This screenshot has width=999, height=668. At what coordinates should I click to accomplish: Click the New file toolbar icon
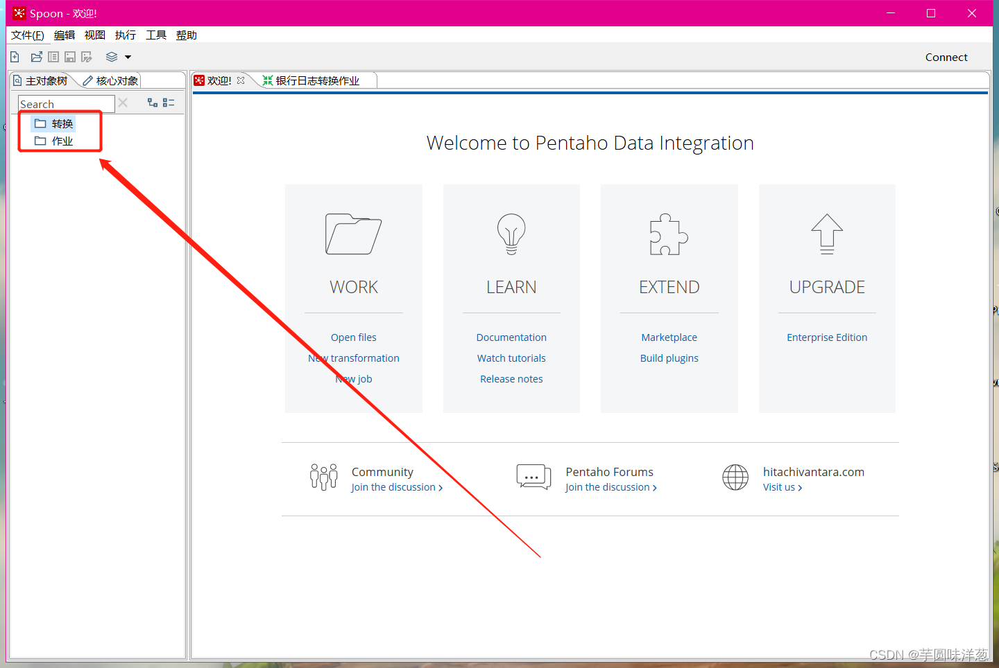pyautogui.click(x=15, y=57)
